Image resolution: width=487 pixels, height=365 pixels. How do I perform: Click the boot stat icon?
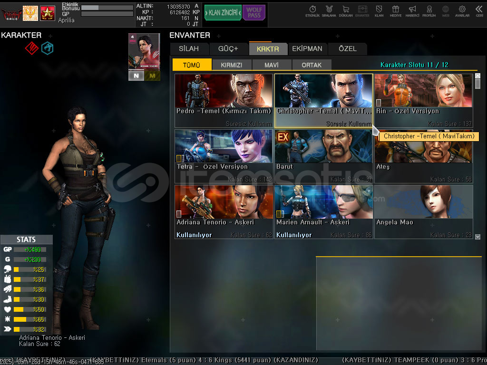coord(8,299)
